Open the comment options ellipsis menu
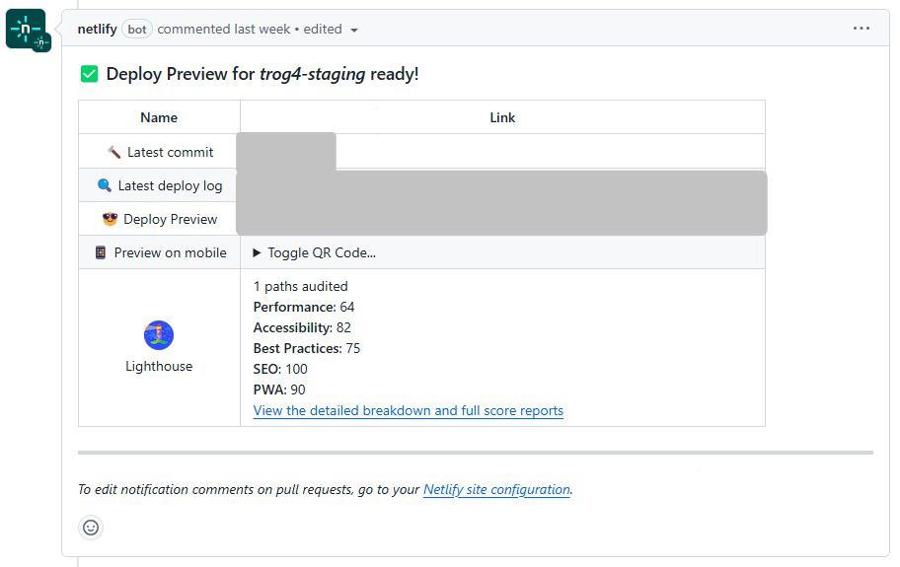900x567 pixels. coord(861,29)
